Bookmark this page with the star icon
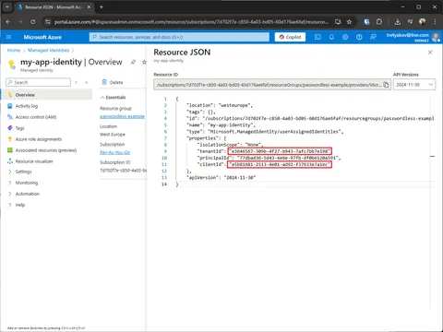The width and height of the screenshot is (443, 332). click(x=349, y=22)
